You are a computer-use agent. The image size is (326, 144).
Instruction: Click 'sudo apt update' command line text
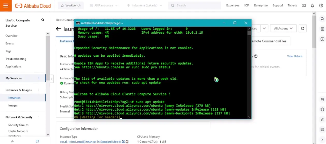(150, 102)
